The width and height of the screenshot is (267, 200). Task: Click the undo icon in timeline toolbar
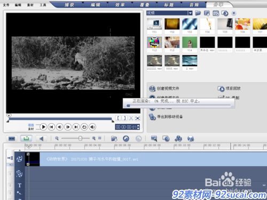click(126, 139)
